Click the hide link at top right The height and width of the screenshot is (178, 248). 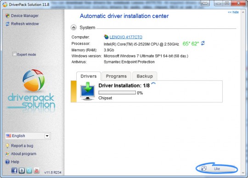(x=233, y=12)
